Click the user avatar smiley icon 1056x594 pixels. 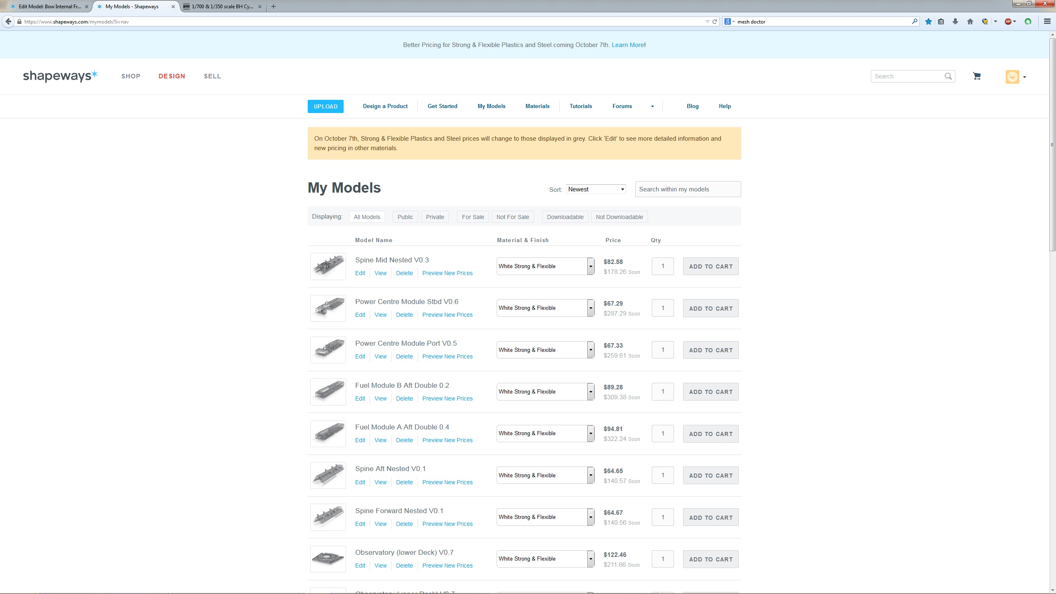click(x=1012, y=77)
